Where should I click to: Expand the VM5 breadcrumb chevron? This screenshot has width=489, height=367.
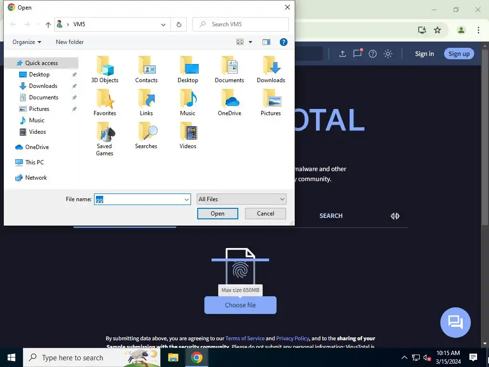(68, 24)
